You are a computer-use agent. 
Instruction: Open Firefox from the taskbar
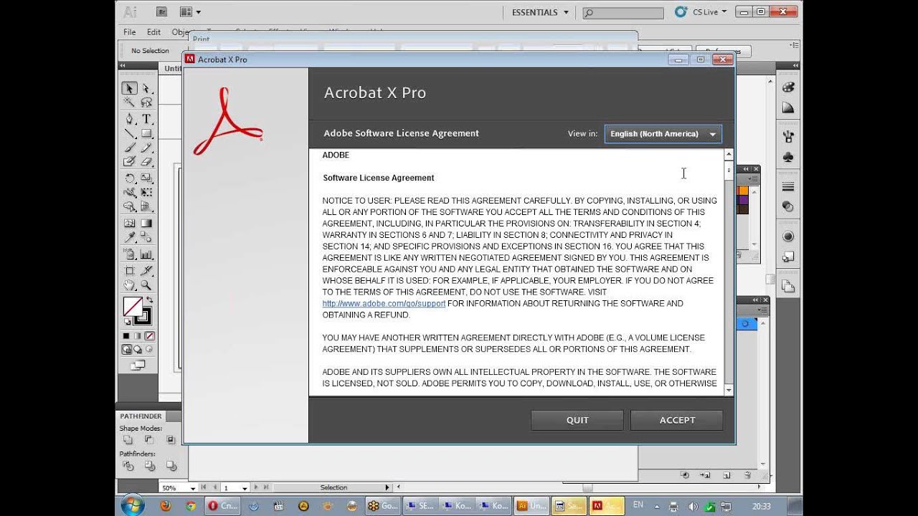tap(166, 505)
